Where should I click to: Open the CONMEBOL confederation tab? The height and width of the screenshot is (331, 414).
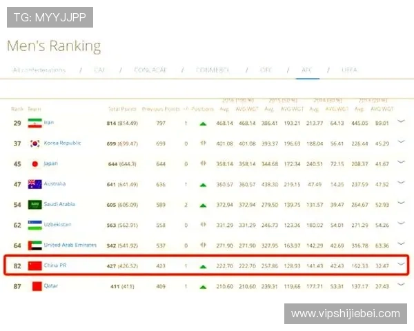tap(214, 70)
